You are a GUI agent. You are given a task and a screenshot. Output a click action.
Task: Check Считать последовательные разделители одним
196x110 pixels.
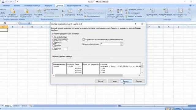tap(84, 39)
